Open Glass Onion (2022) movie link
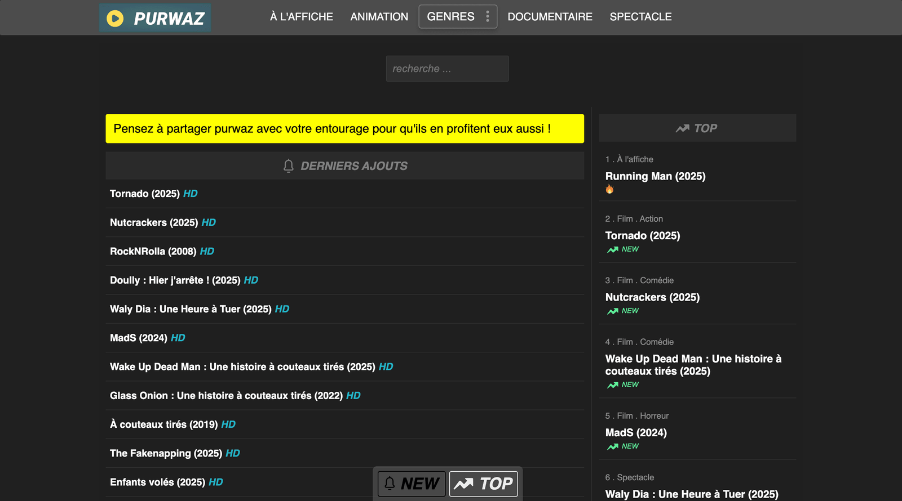 coord(226,396)
